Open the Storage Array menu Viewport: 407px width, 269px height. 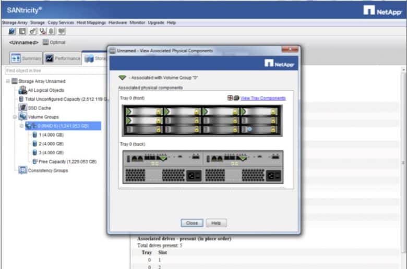[x=15, y=22]
